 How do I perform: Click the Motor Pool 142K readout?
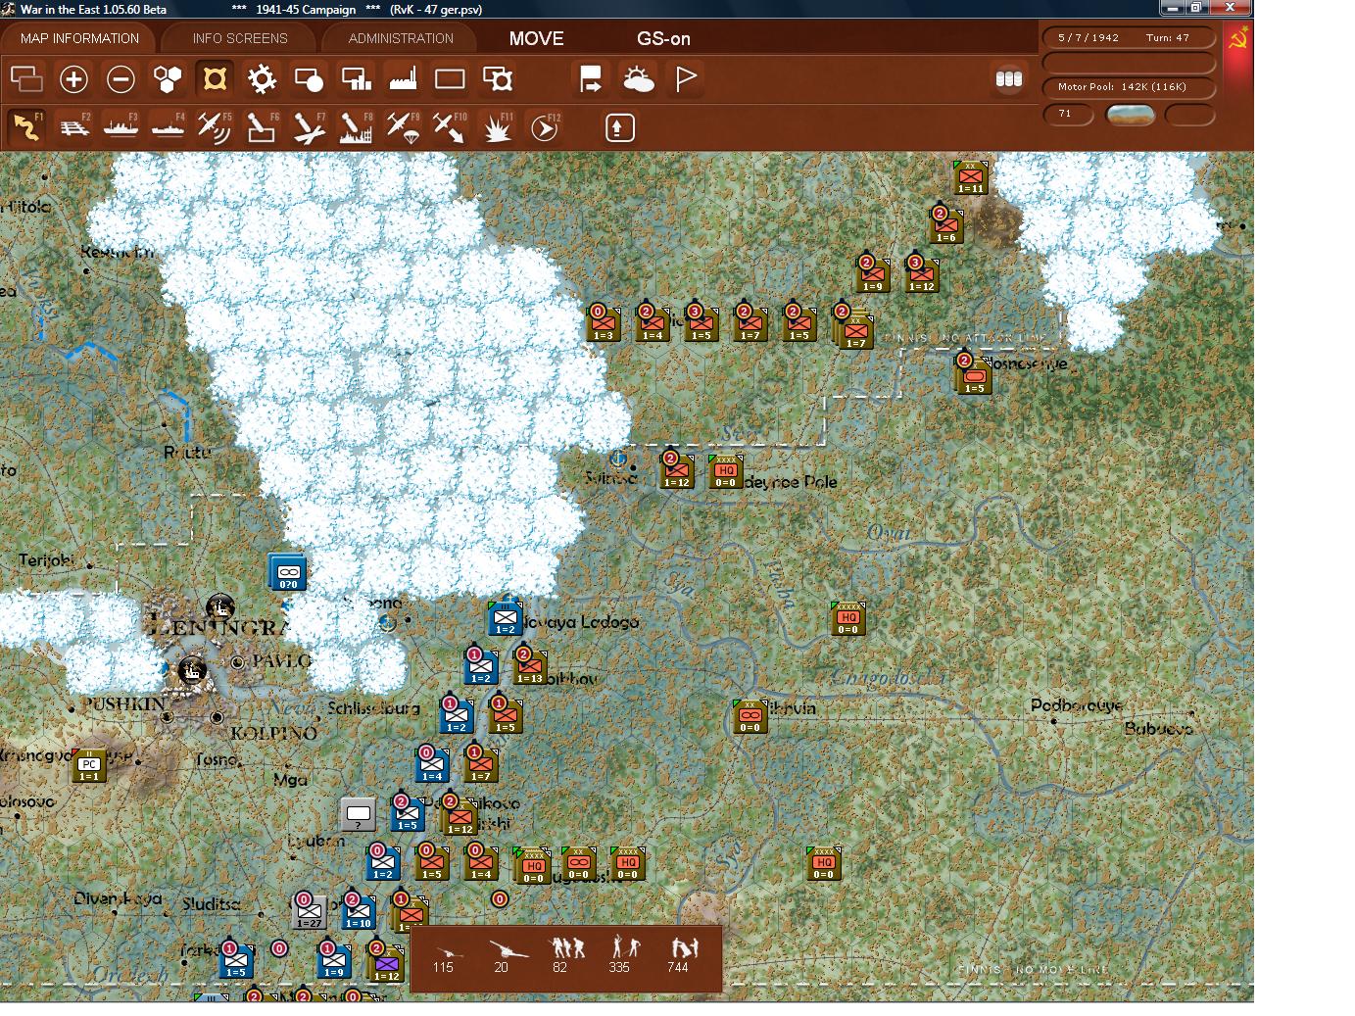pos(1129,87)
